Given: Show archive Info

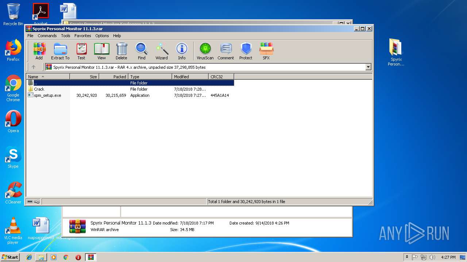Looking at the screenshot, I should tap(182, 51).
